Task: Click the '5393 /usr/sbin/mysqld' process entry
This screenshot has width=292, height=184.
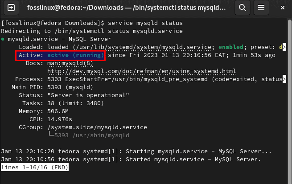Action: (x=92, y=135)
